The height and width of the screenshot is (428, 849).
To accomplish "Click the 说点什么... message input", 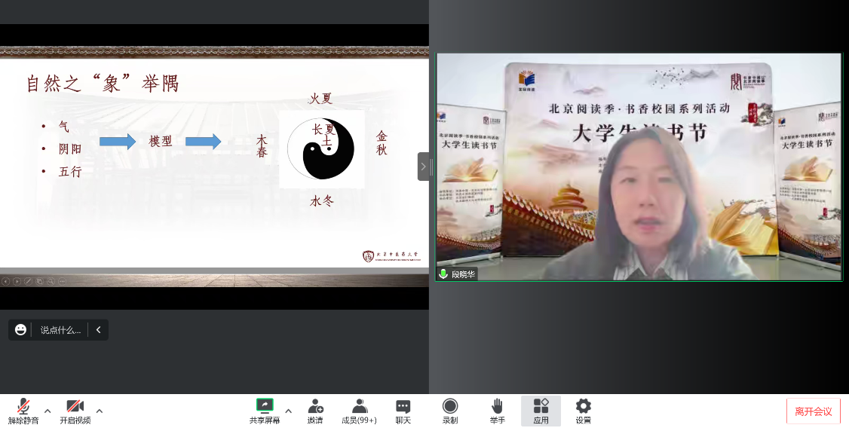I will (x=60, y=329).
